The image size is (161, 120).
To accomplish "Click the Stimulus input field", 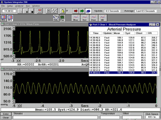I will 55,117.
